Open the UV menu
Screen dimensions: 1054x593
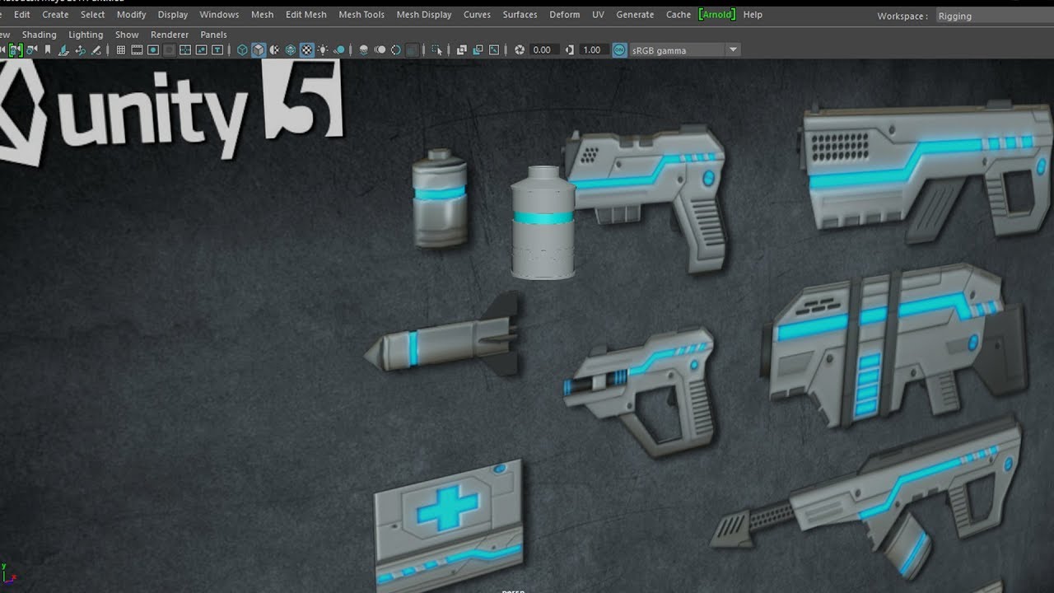[x=598, y=15]
